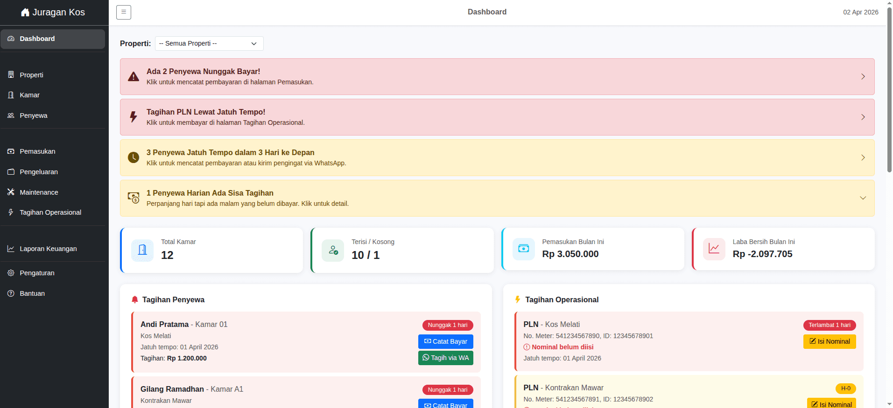Click the clock icon in Jatuh Tempo alert

coord(134,157)
